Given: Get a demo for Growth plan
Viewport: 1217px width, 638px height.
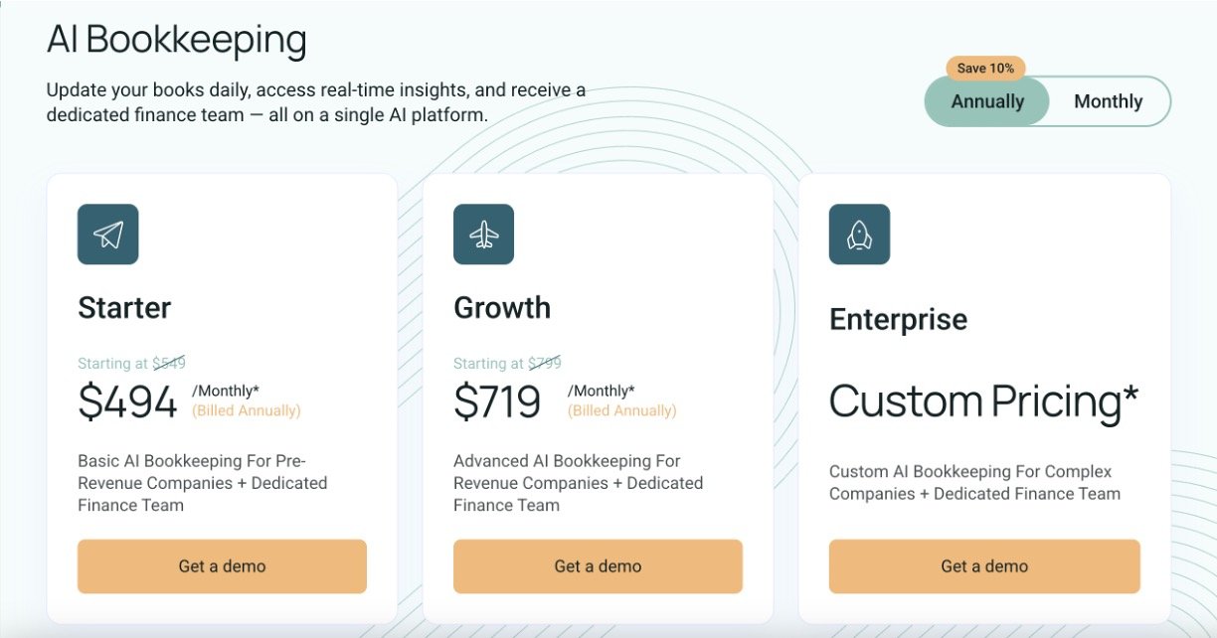Looking at the screenshot, I should point(598,566).
